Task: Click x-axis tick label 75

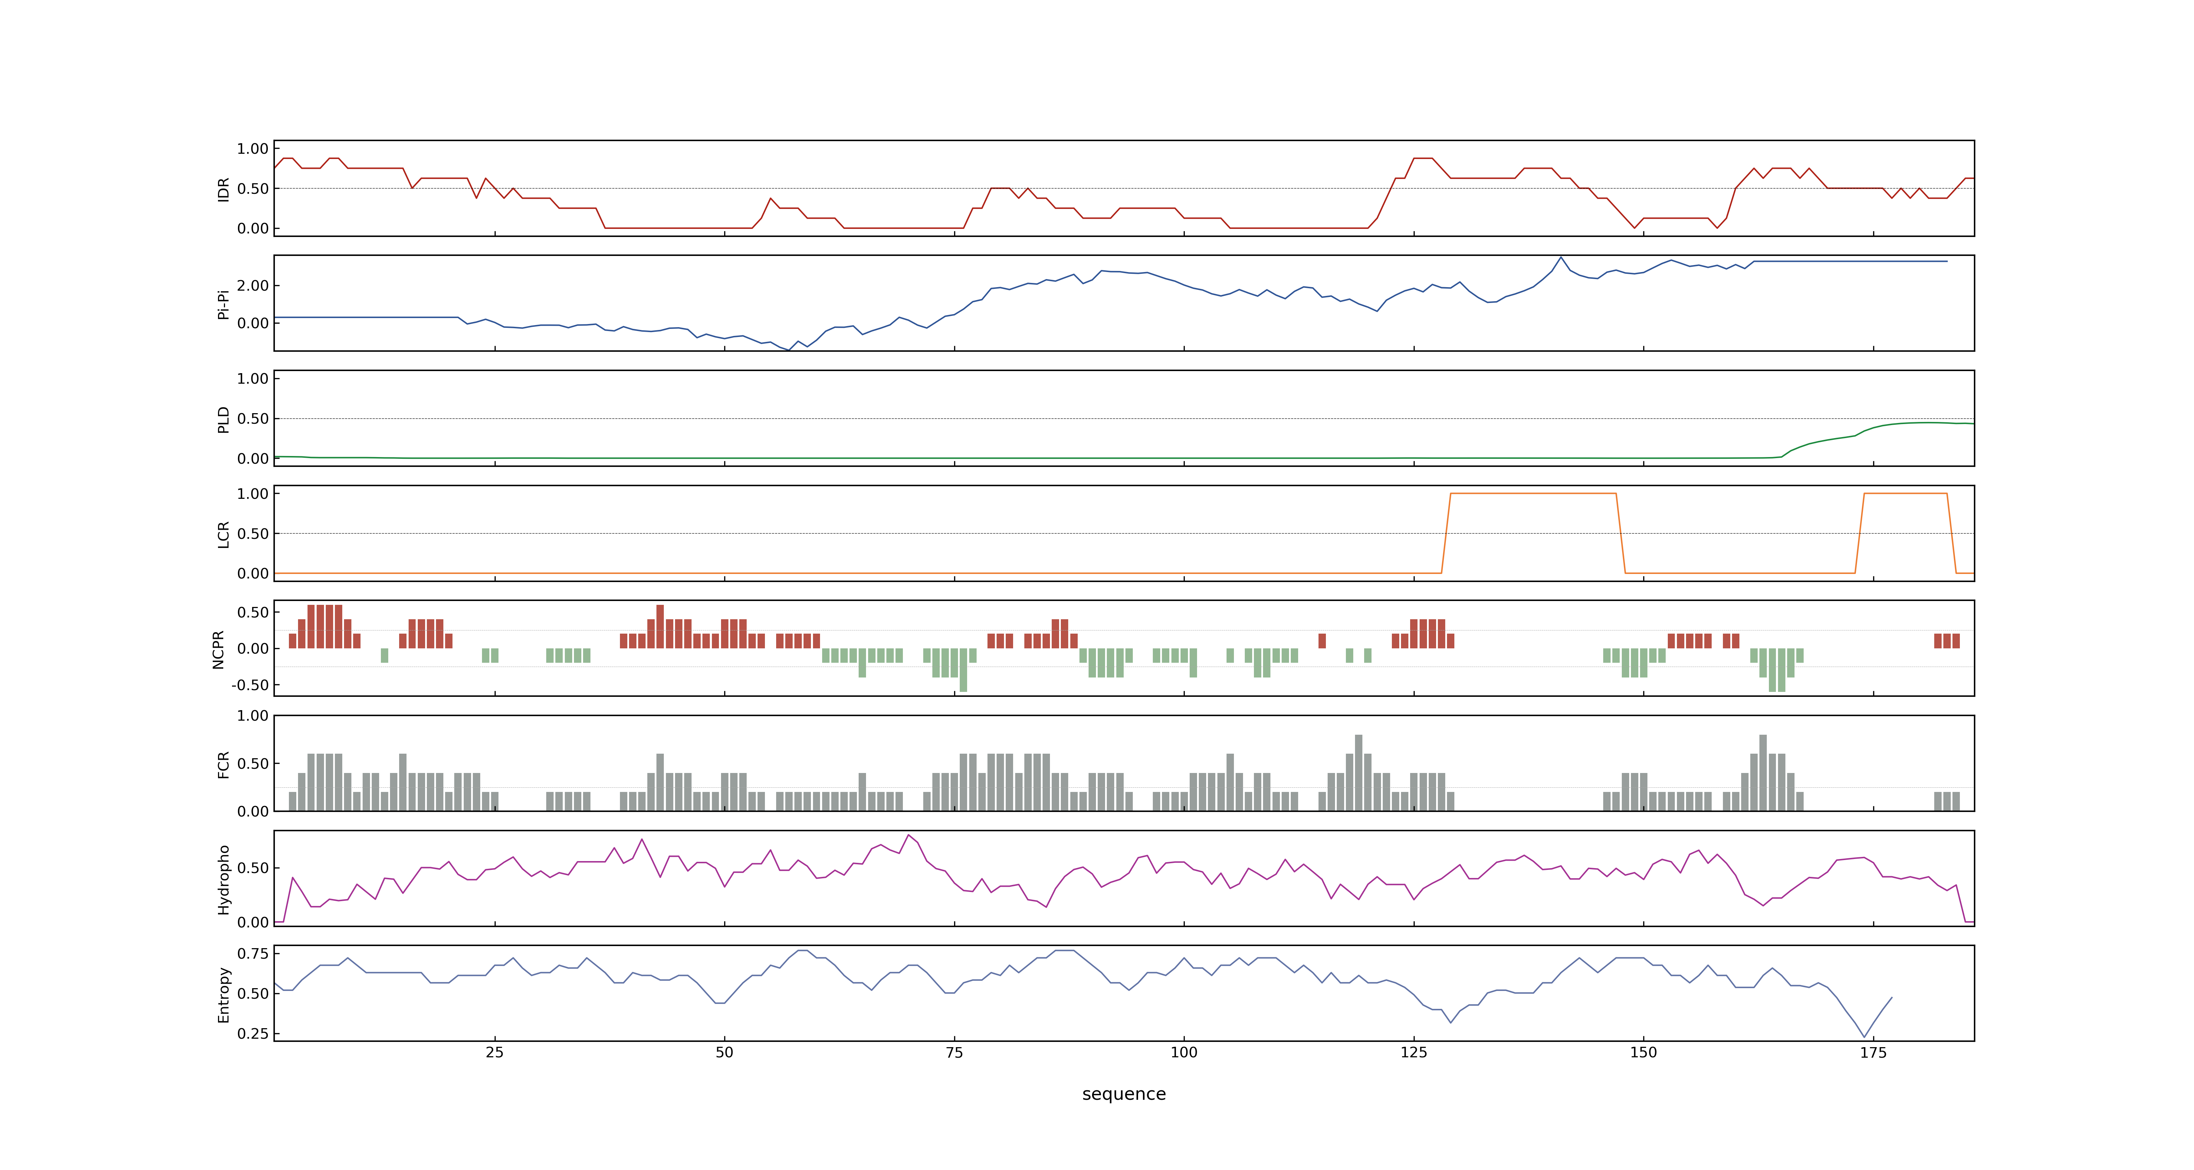Action: pos(954,1053)
